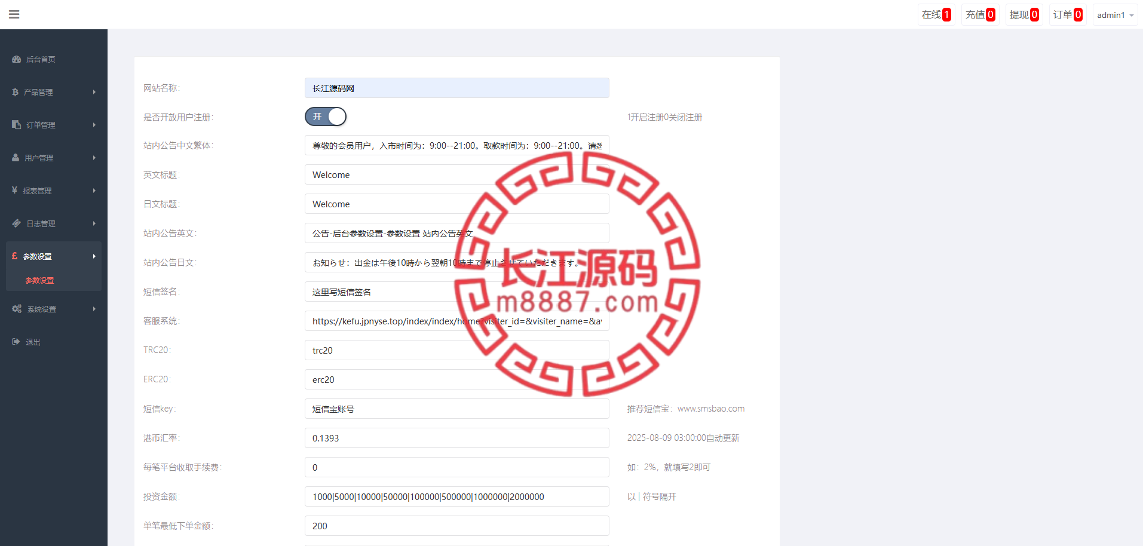Expand the 订单管理 submenu arrow
Viewport: 1143px width, 546px height.
tap(94, 125)
